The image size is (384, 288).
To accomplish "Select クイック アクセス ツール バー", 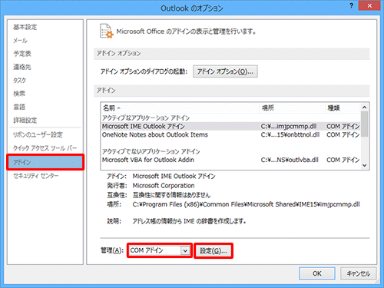I will pos(45,148).
